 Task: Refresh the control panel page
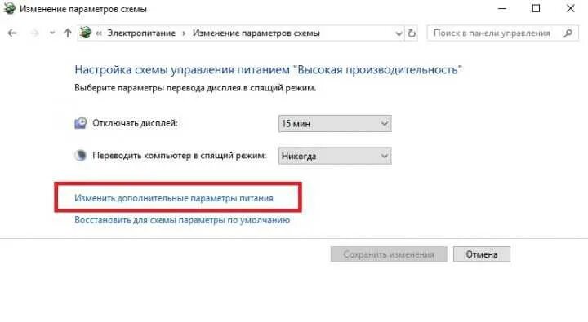point(412,33)
